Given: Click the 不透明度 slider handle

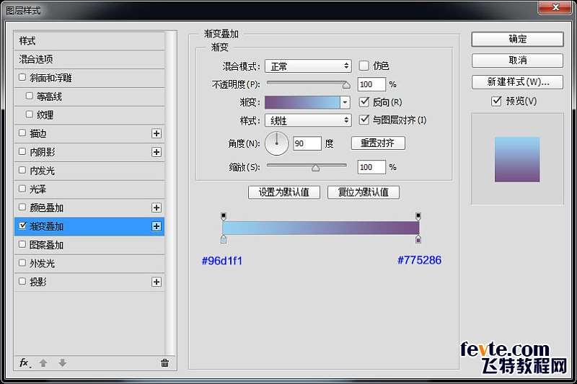Looking at the screenshot, I should [x=346, y=85].
